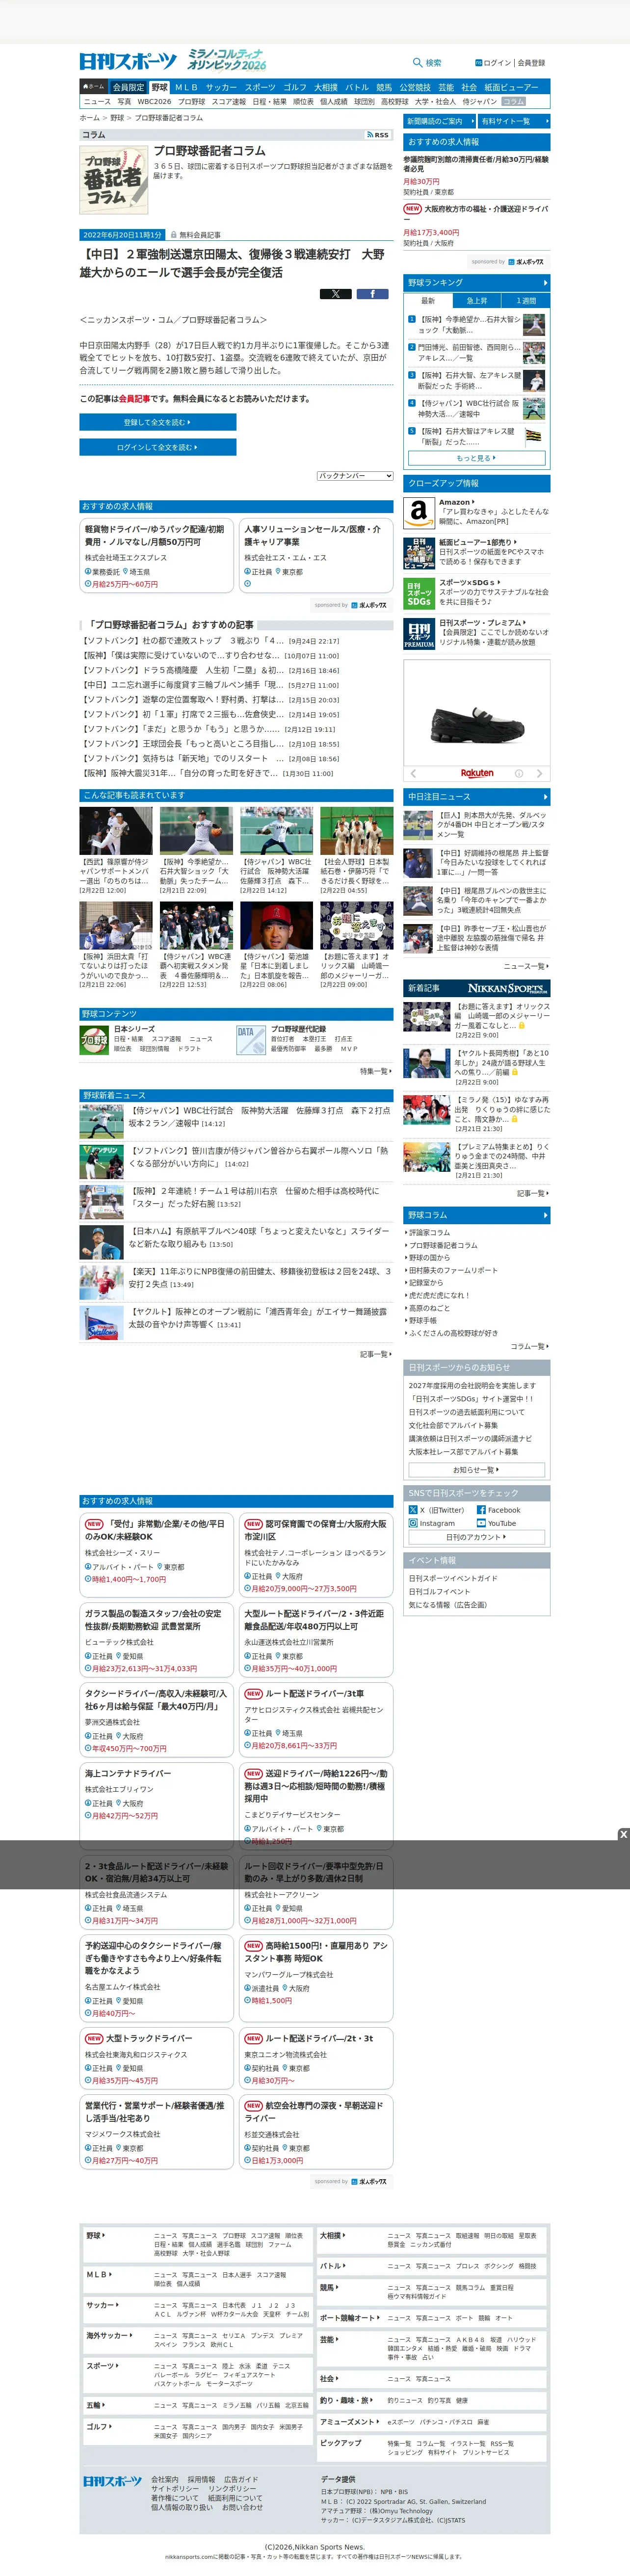Viewport: 630px width, 2576px height.
Task: Open the Amazon logo promo
Action: [419, 513]
